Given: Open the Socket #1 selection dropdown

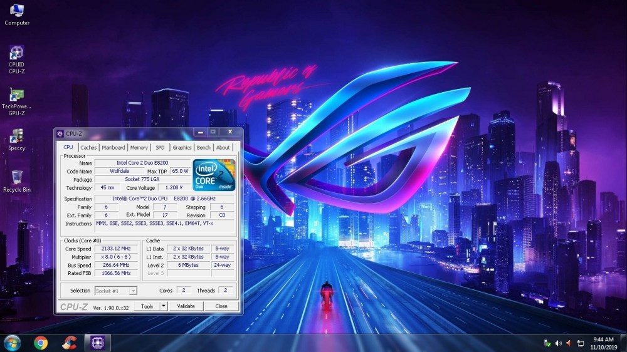Looking at the screenshot, I should click(115, 291).
